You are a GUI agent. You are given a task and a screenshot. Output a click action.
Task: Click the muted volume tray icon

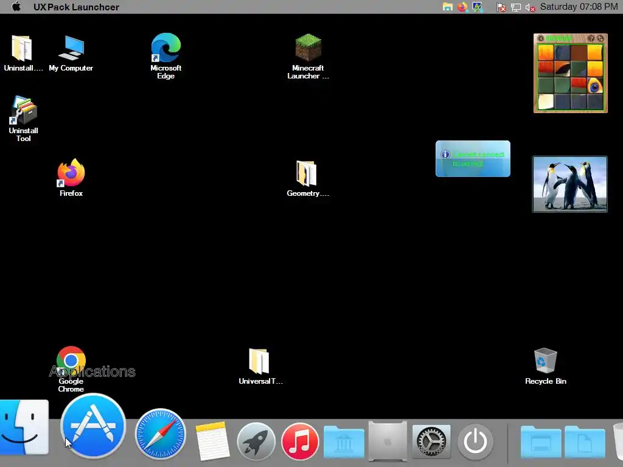tap(531, 7)
